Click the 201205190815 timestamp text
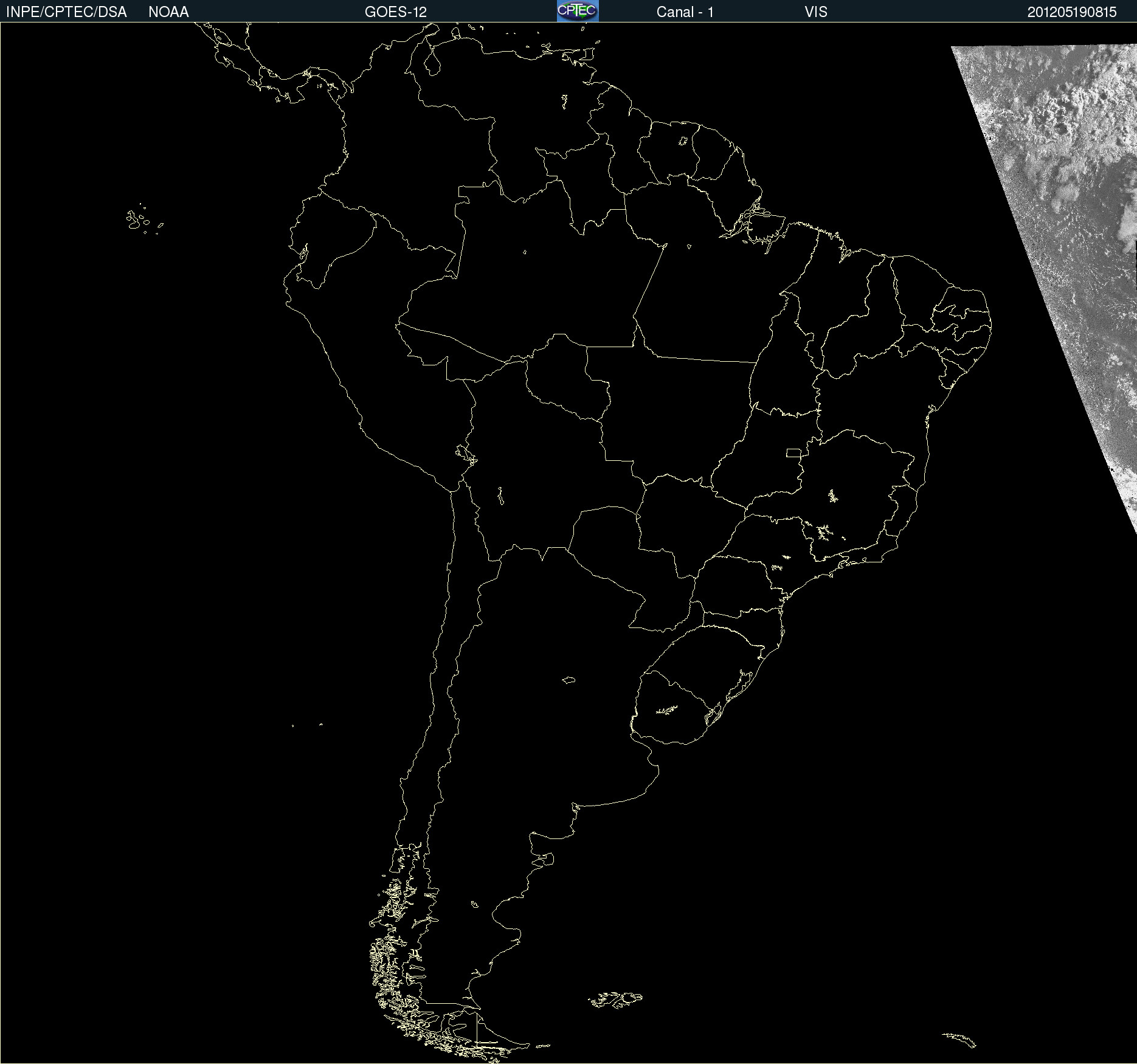The width and height of the screenshot is (1137, 1064). coord(1072,12)
